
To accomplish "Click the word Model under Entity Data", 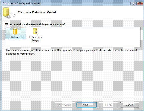I will (x=36, y=41).
